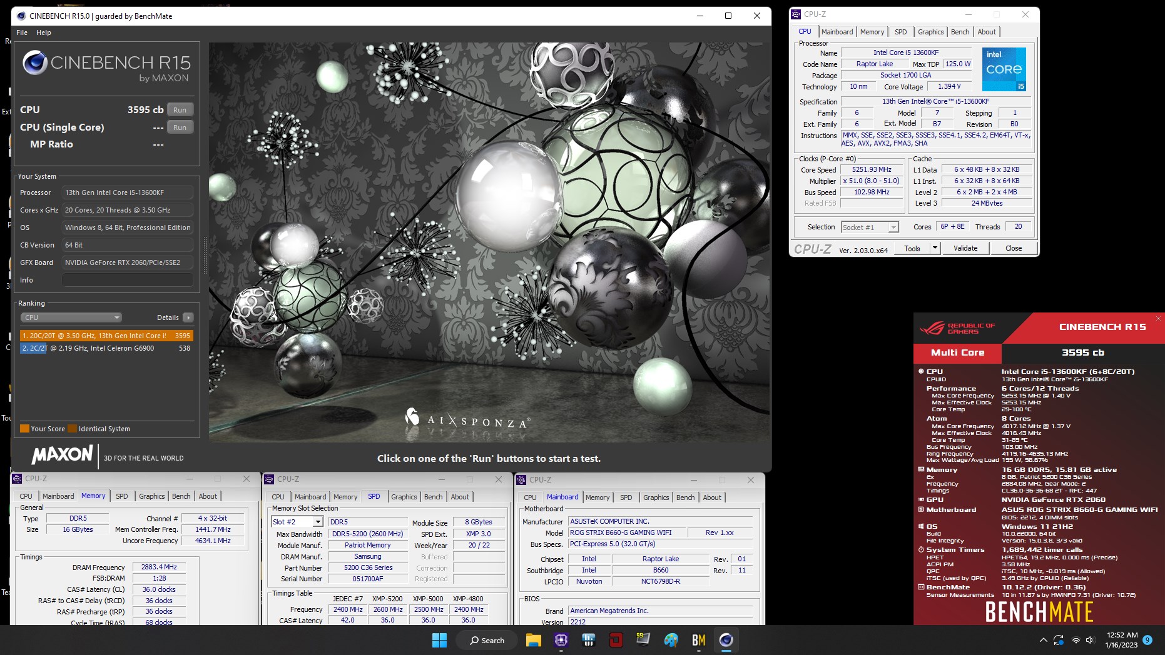Open Windows Start menu icon
This screenshot has width=1165, height=655.
click(x=439, y=640)
